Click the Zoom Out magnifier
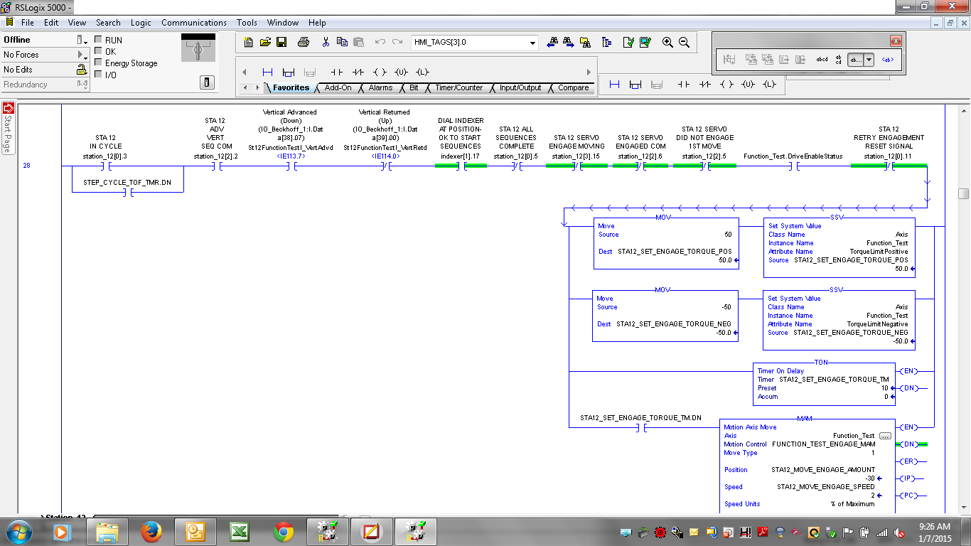This screenshot has width=971, height=546. pos(685,42)
